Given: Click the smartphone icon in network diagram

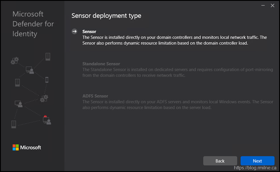Looking at the screenshot, I should pyautogui.click(x=47, y=80).
